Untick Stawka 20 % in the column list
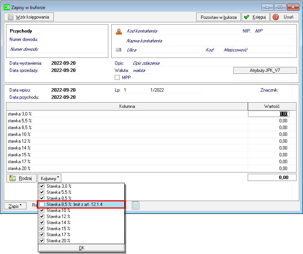The width and height of the screenshot is (303, 254). pos(42,241)
